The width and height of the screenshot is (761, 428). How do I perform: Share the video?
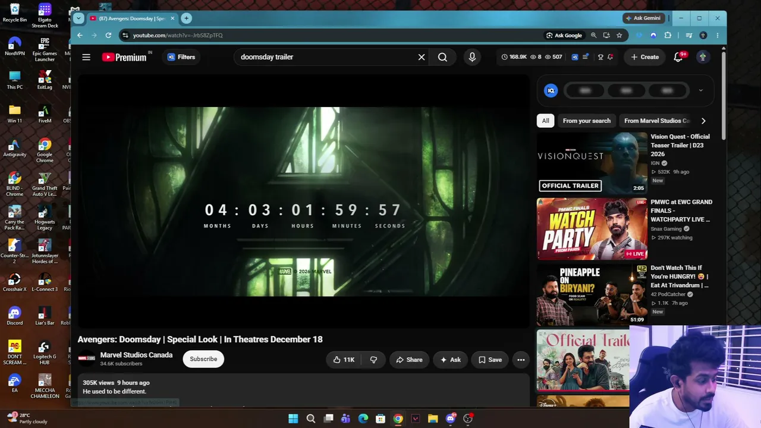(x=409, y=360)
